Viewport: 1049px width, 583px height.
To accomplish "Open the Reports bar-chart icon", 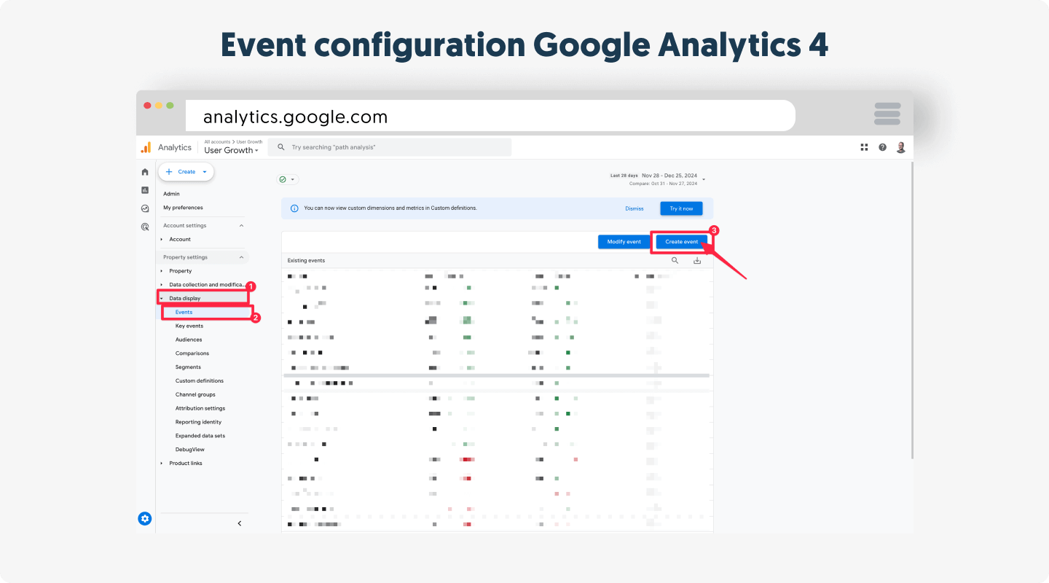I will [145, 190].
